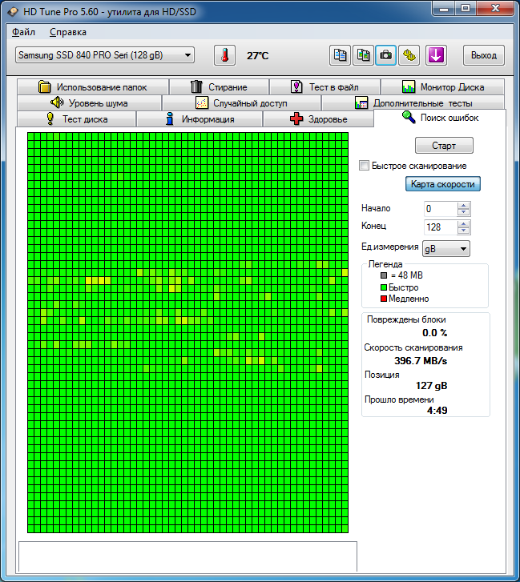Click the 0.0 % damaged blocks value
The height and width of the screenshot is (582, 520).
[434, 333]
